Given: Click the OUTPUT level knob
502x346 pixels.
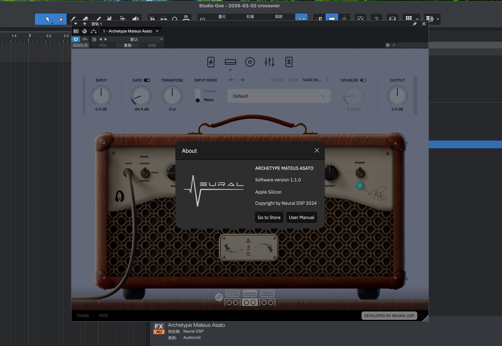Looking at the screenshot, I should [x=397, y=96].
